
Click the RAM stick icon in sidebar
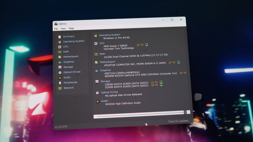click(60, 52)
